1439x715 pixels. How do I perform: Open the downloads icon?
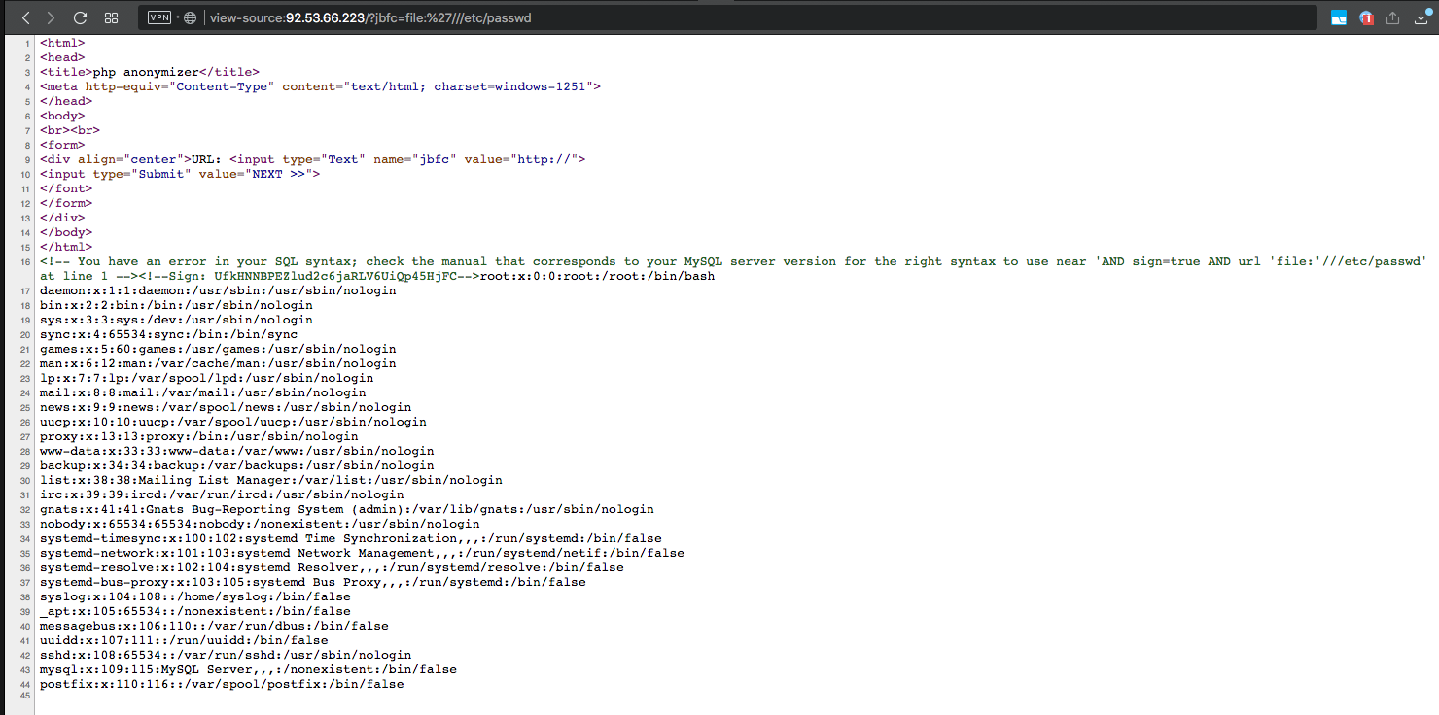[1421, 17]
